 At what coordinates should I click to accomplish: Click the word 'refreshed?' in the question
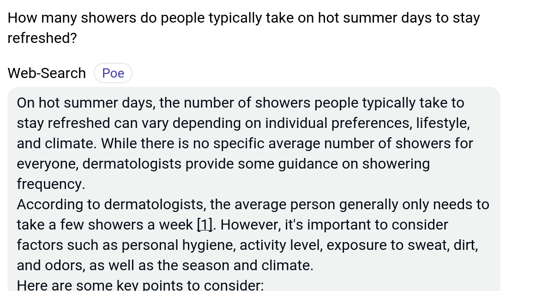tap(42, 38)
